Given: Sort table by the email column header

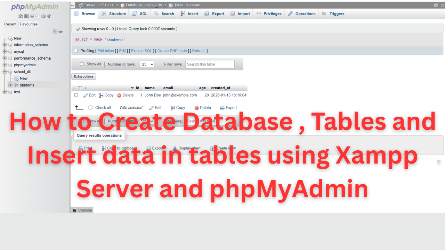Looking at the screenshot, I should pos(168,88).
